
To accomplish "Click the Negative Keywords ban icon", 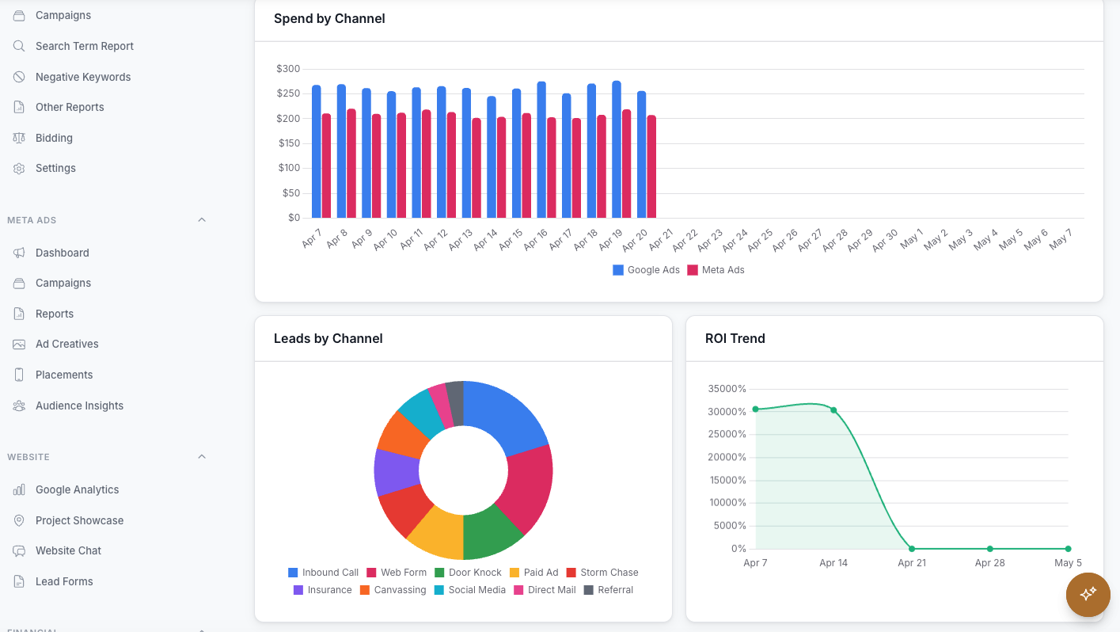I will point(19,77).
